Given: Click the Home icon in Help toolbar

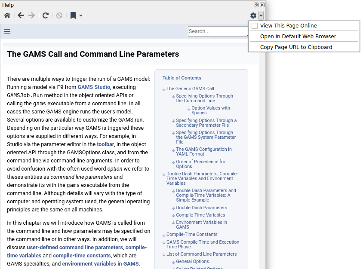Looking at the screenshot, I should coord(7,15).
